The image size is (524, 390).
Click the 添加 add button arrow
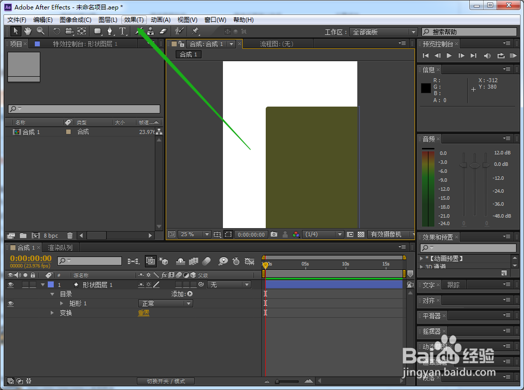pyautogui.click(x=190, y=294)
